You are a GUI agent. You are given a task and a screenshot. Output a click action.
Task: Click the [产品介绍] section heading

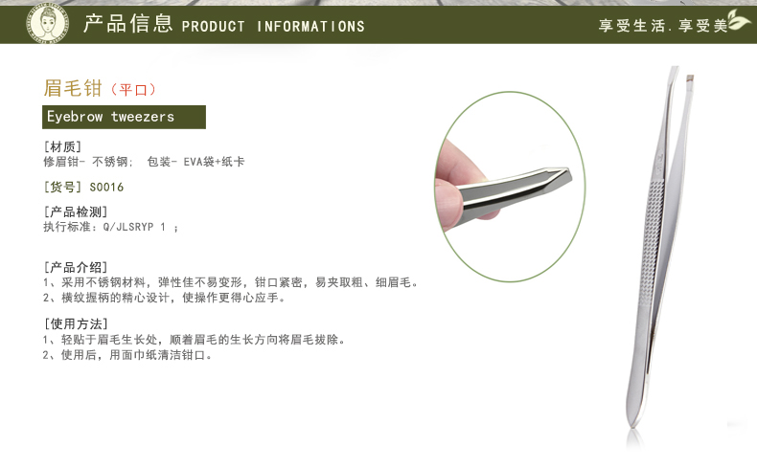tap(76, 267)
